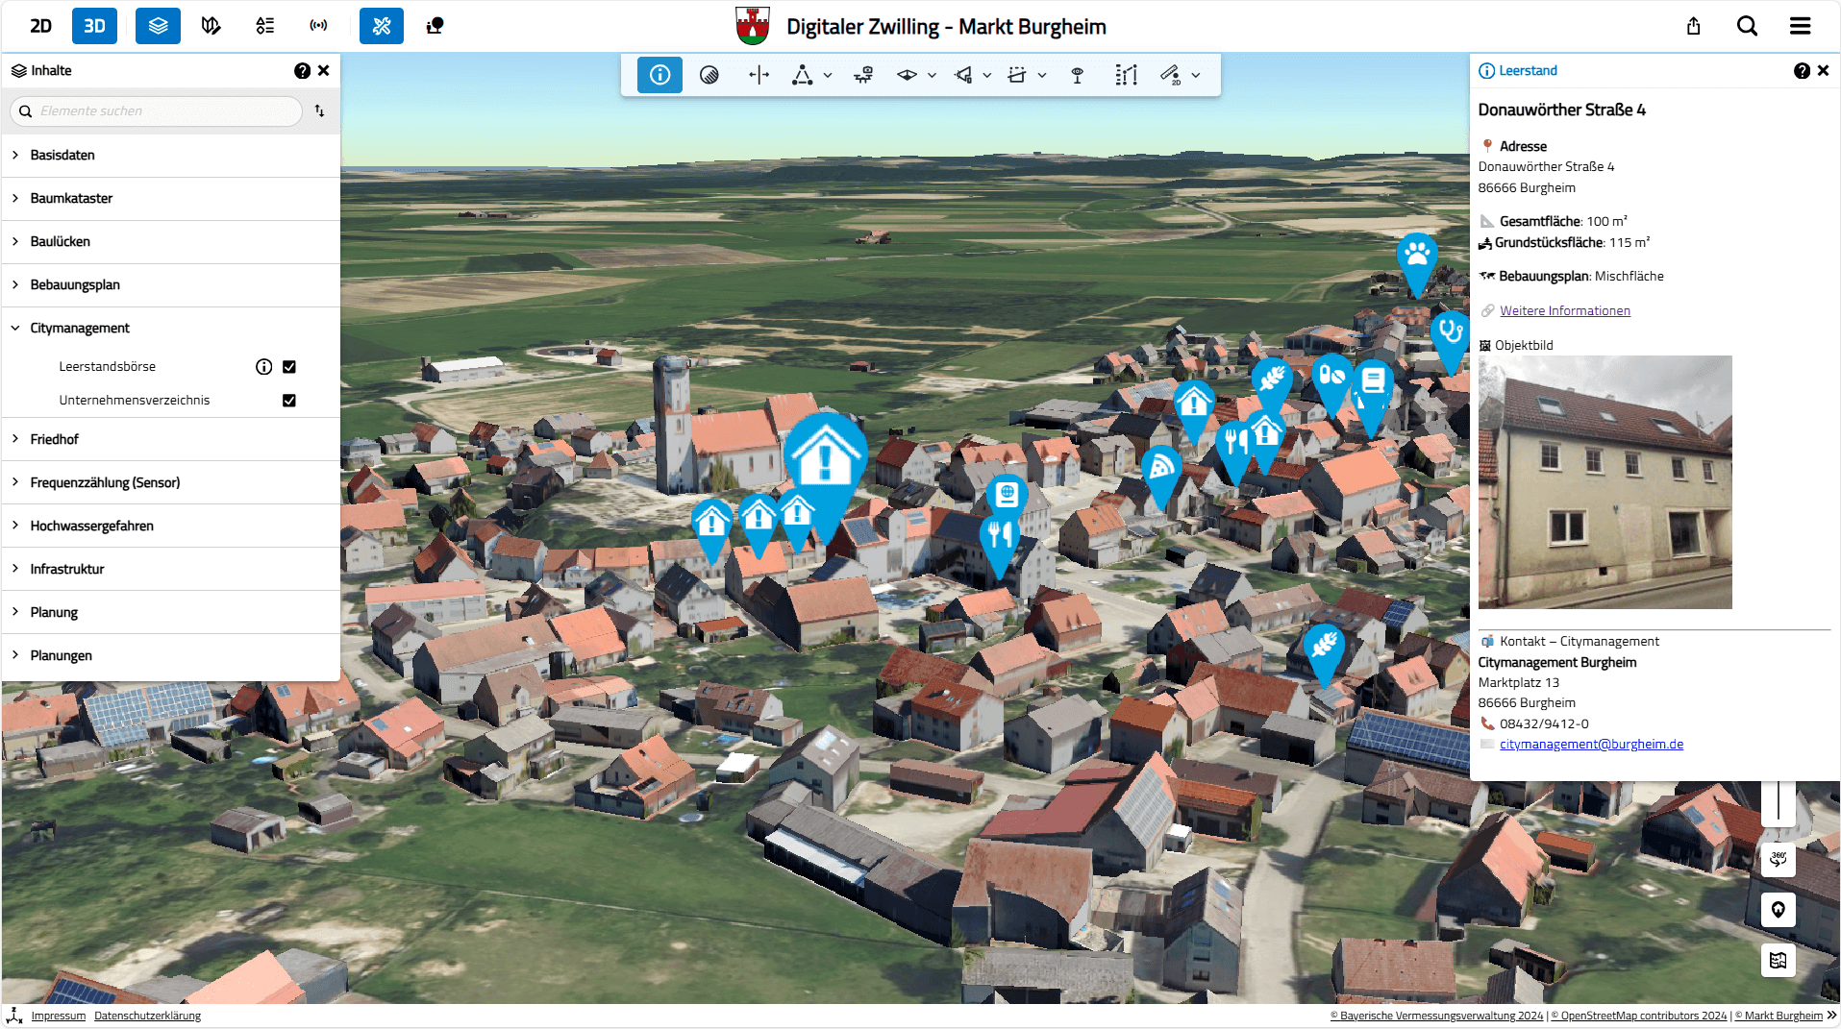
Task: Select the info tool in map toolbar
Action: point(659,75)
